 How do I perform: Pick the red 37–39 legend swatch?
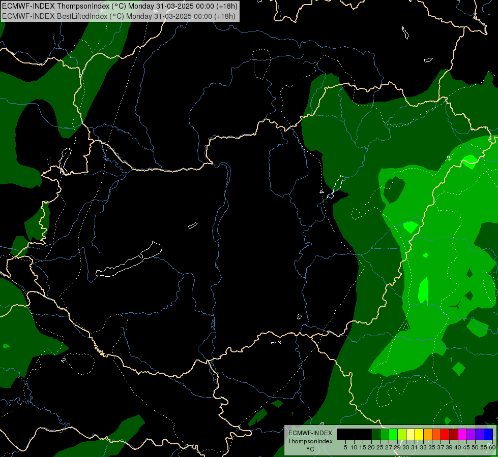click(445, 434)
